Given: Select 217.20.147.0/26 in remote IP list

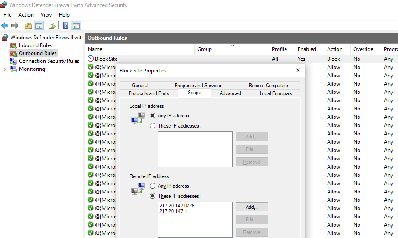Looking at the screenshot, I should pyautogui.click(x=177, y=206).
